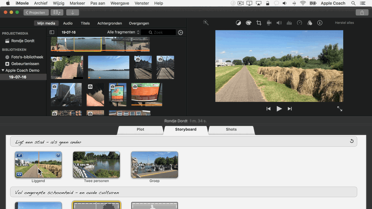
Task: Click the magic wand auto-enhance icon
Action: point(206,23)
